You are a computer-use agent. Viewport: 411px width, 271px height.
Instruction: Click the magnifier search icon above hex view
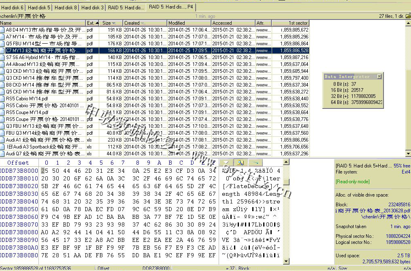pos(240,163)
